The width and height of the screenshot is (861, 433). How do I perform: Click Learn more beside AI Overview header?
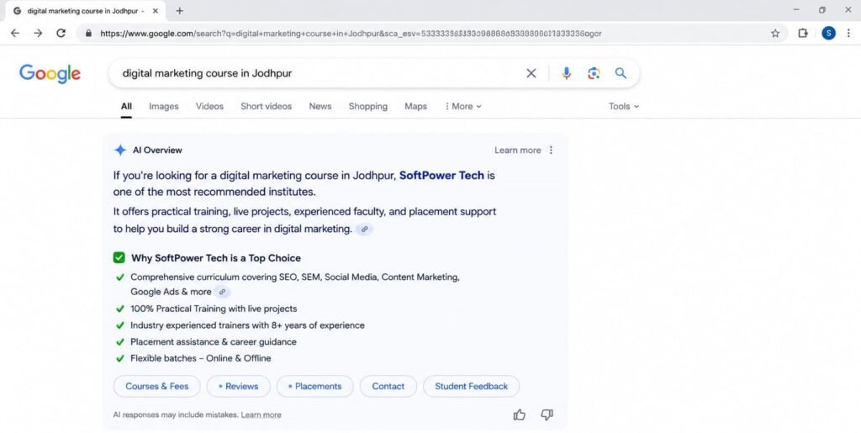(518, 150)
